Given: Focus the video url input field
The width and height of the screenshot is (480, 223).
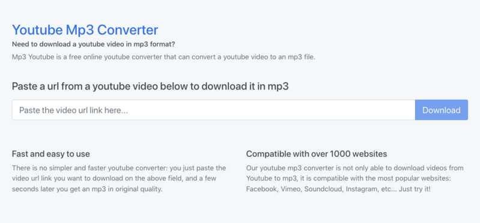Looking at the screenshot, I should 214,110.
